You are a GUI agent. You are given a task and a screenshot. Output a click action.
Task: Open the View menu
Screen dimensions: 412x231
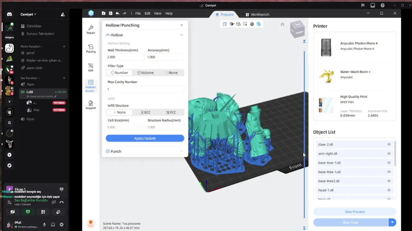(x=158, y=13)
